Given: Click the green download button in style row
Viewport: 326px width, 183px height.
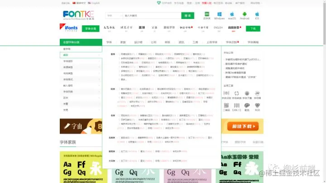Looking at the screenshot, I should 253,28.
